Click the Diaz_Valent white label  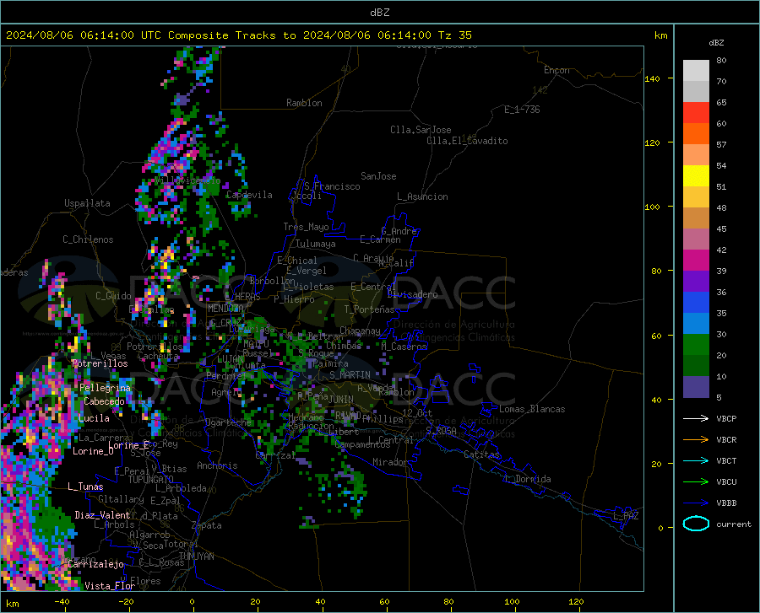click(102, 515)
